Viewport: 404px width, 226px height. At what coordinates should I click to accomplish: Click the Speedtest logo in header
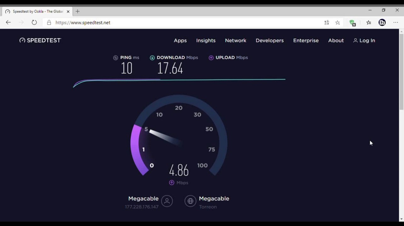pyautogui.click(x=40, y=40)
